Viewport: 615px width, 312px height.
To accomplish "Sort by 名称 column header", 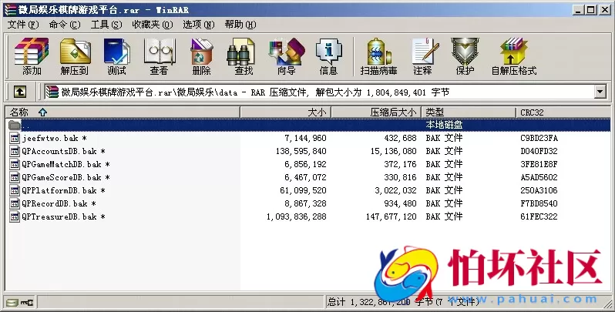I will (123, 112).
